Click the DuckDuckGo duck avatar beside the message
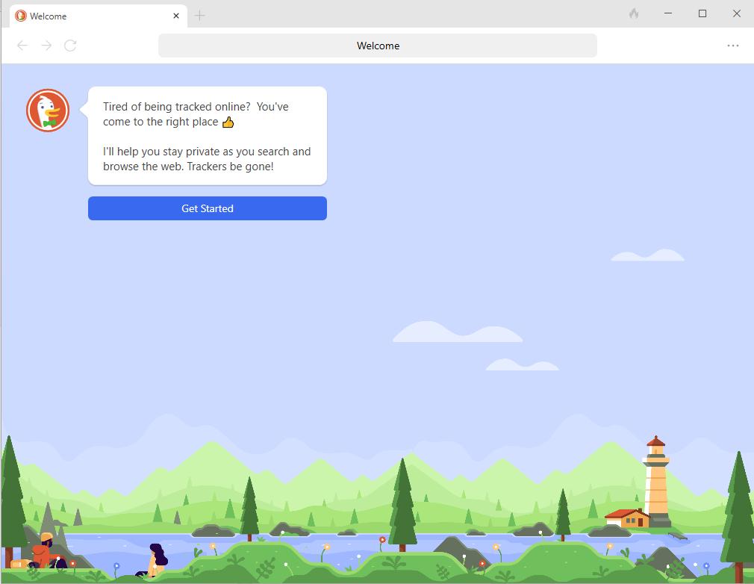 [48, 110]
